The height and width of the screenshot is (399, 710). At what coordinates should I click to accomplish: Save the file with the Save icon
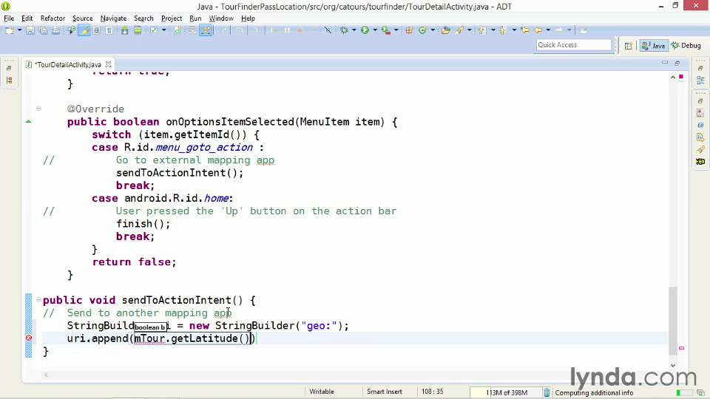pos(30,30)
